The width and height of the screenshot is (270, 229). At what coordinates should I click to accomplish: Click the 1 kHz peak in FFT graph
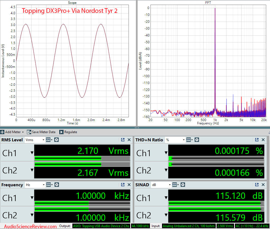[x=215, y=59]
